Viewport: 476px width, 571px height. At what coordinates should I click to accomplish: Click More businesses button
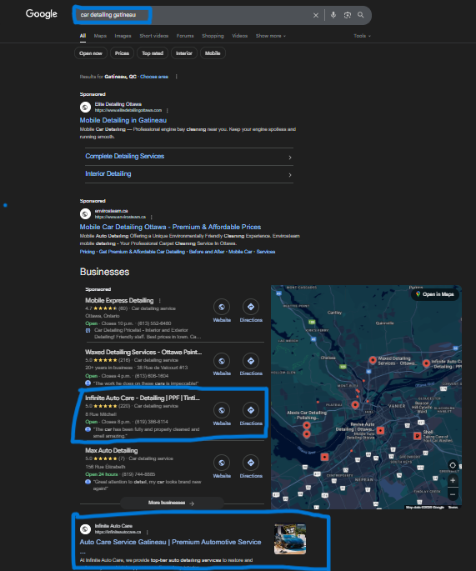tap(172, 503)
